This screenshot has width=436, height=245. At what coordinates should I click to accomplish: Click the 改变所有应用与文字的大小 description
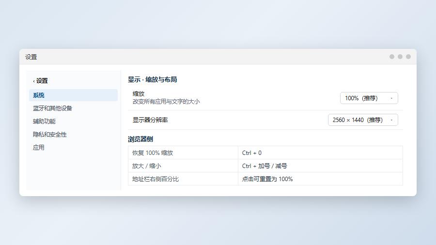pyautogui.click(x=166, y=102)
